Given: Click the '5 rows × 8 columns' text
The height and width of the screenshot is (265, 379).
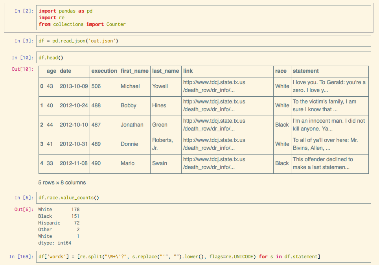Looking at the screenshot, I should click(62, 182).
